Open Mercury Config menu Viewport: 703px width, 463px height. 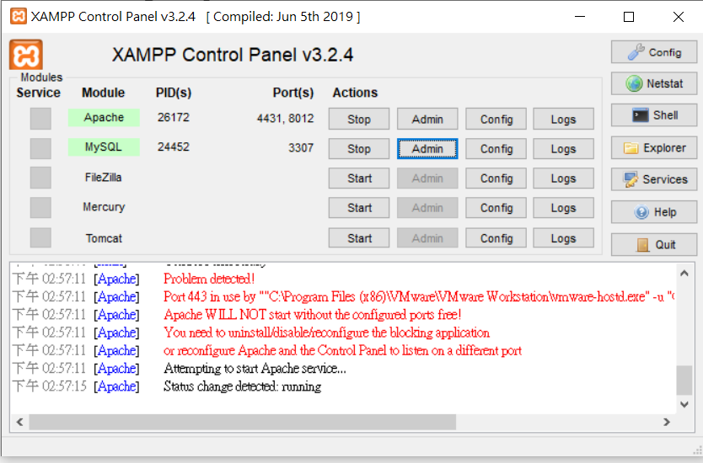tap(496, 208)
